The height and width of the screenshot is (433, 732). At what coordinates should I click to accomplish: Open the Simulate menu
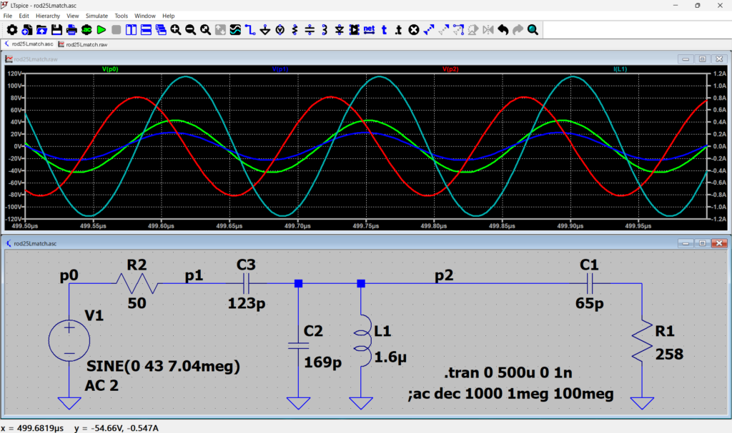pos(97,15)
